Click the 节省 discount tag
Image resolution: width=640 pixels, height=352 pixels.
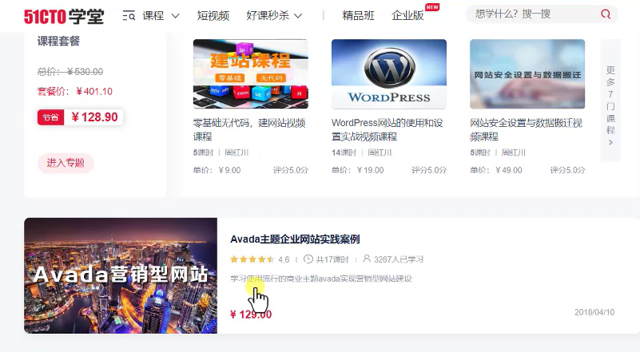click(x=50, y=117)
